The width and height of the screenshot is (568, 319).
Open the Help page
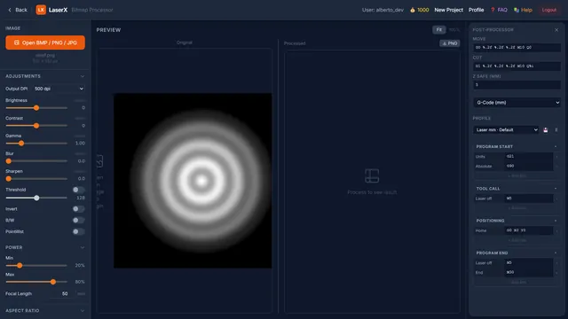point(523,10)
